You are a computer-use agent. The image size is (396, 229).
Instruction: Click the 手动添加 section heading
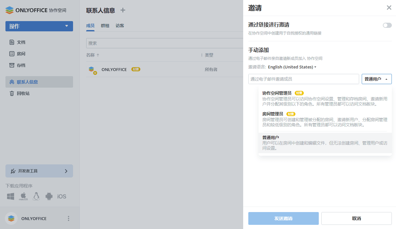coord(259,50)
